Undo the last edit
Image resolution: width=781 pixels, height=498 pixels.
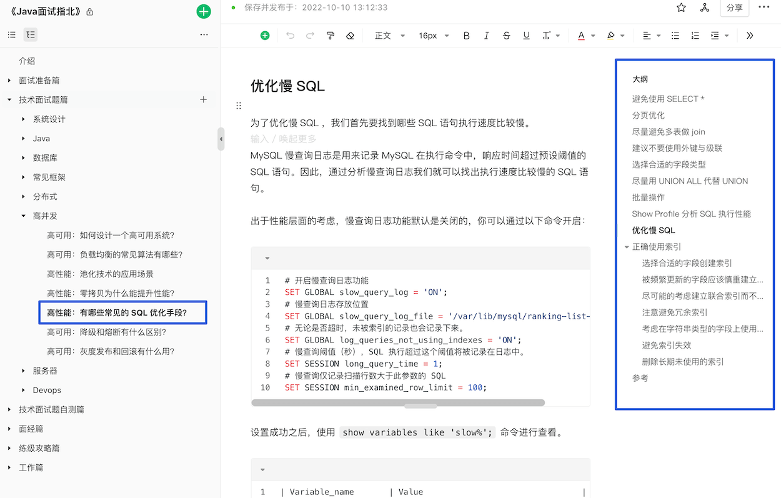(289, 36)
